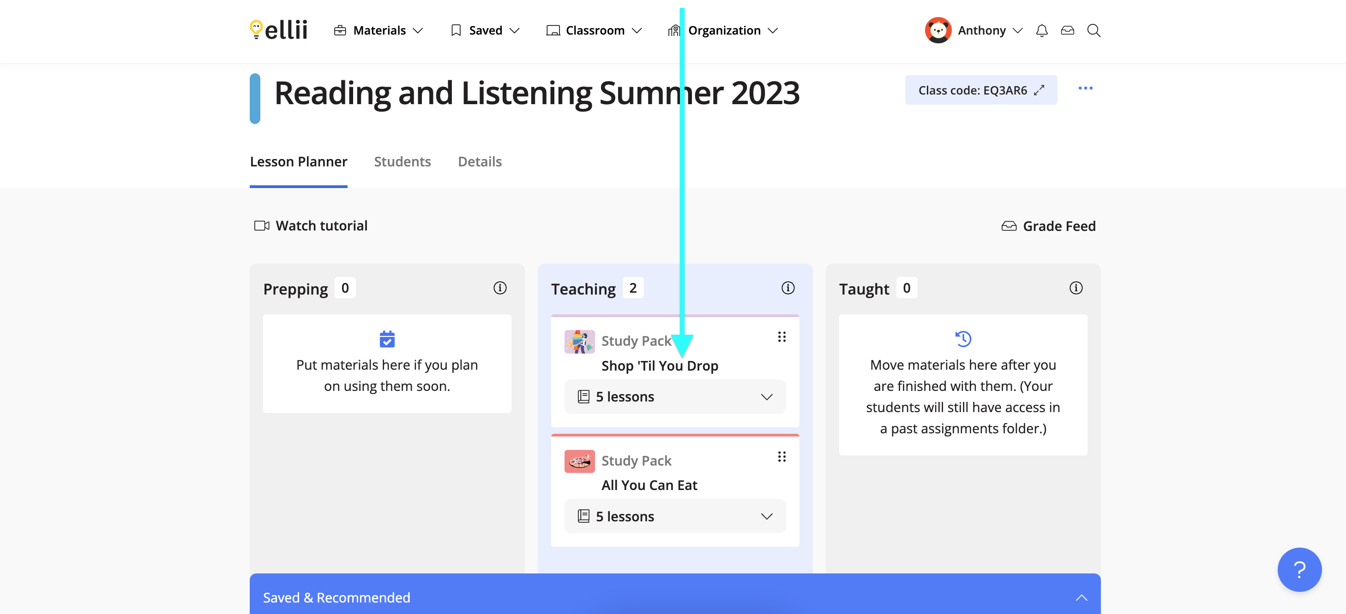Click drag handle on Shop 'Til You Drop
The image size is (1346, 614).
[x=781, y=337]
